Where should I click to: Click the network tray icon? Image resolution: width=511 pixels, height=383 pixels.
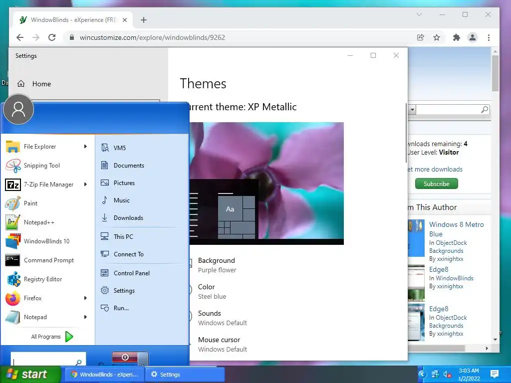(435, 374)
